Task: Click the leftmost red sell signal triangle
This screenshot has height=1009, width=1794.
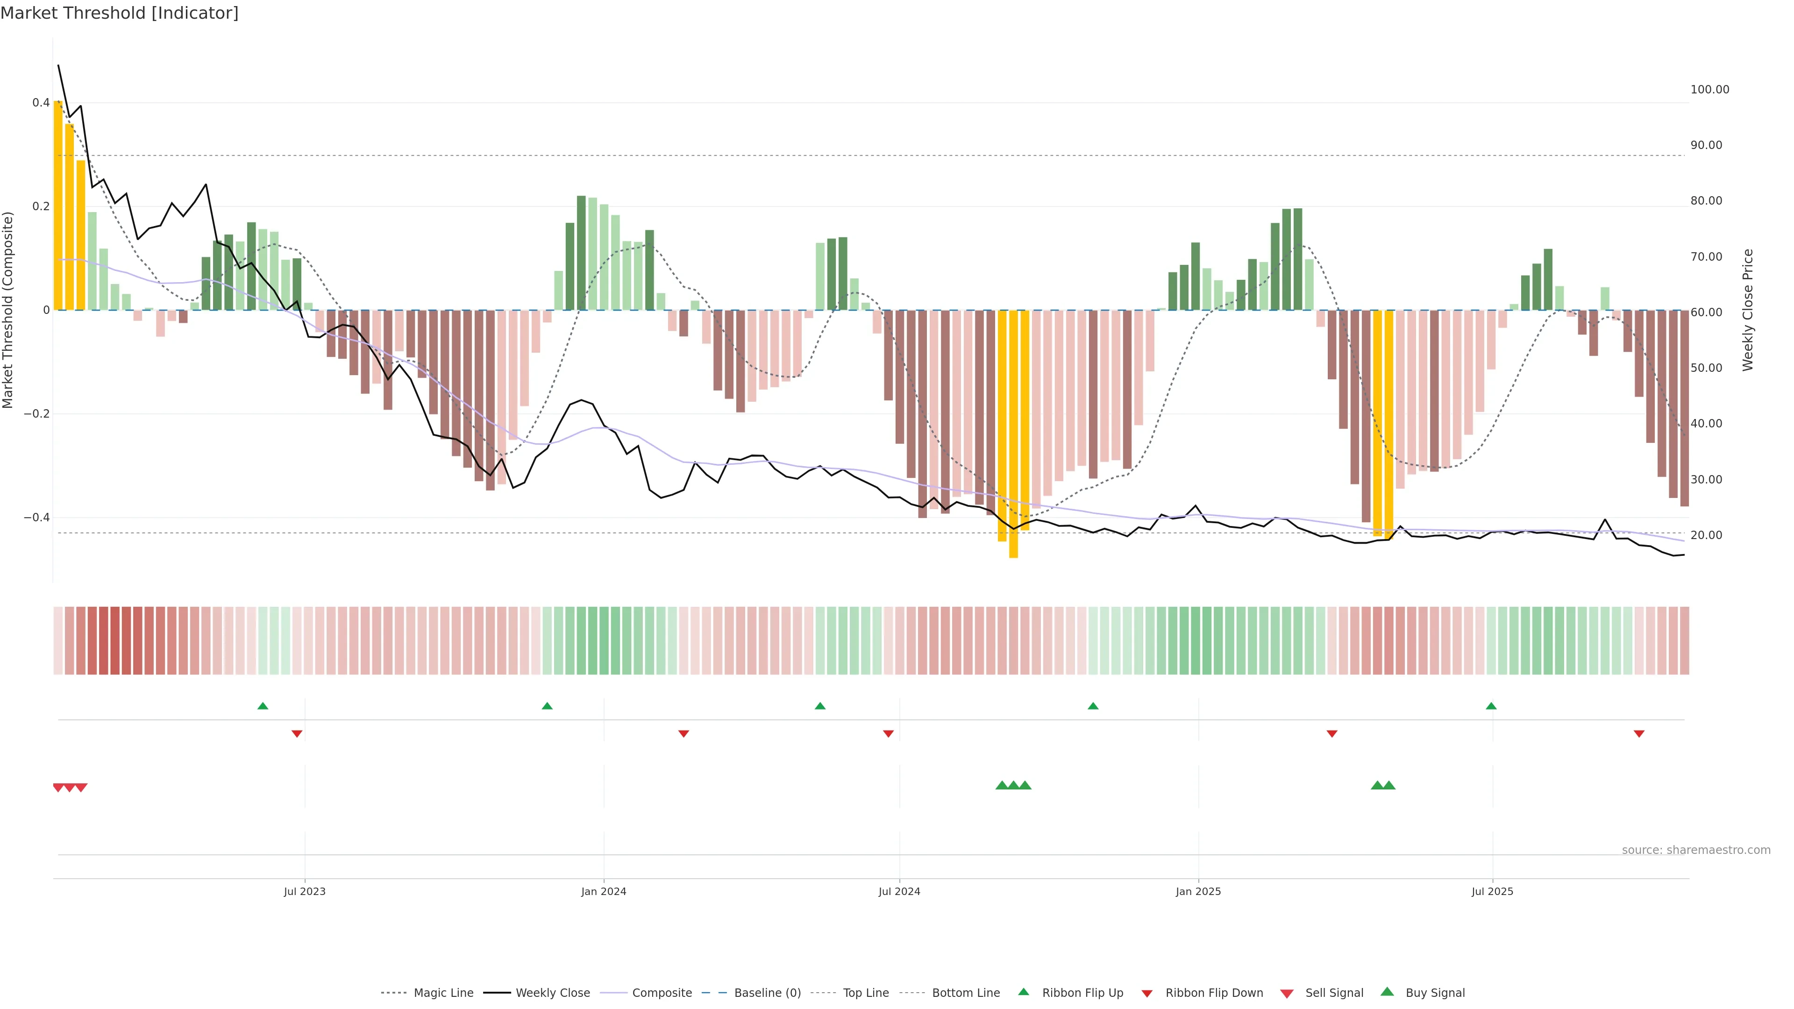Action: click(x=58, y=788)
